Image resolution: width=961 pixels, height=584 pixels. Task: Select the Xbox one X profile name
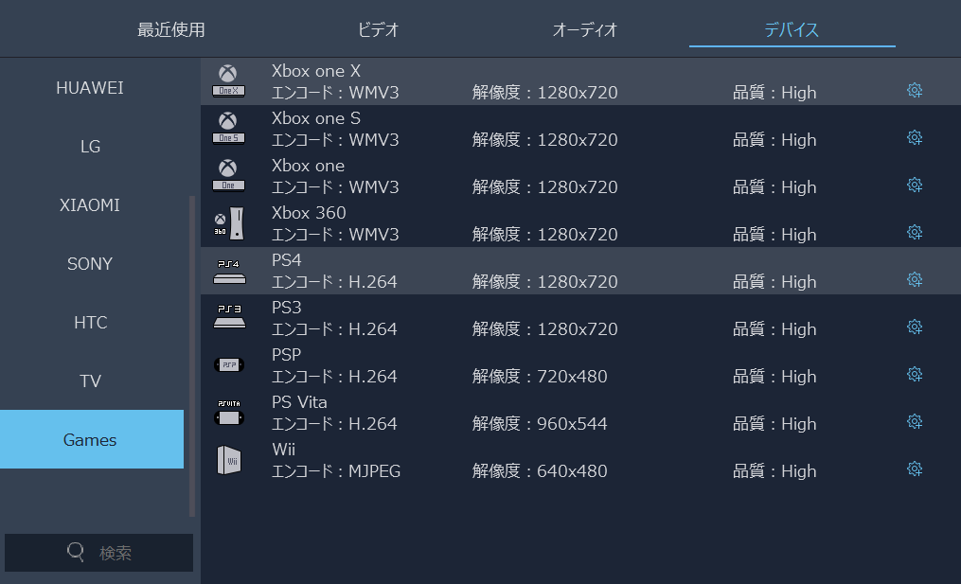point(316,71)
